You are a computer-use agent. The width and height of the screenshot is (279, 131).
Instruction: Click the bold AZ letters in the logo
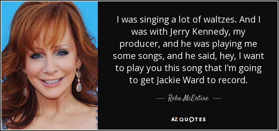[174, 119]
